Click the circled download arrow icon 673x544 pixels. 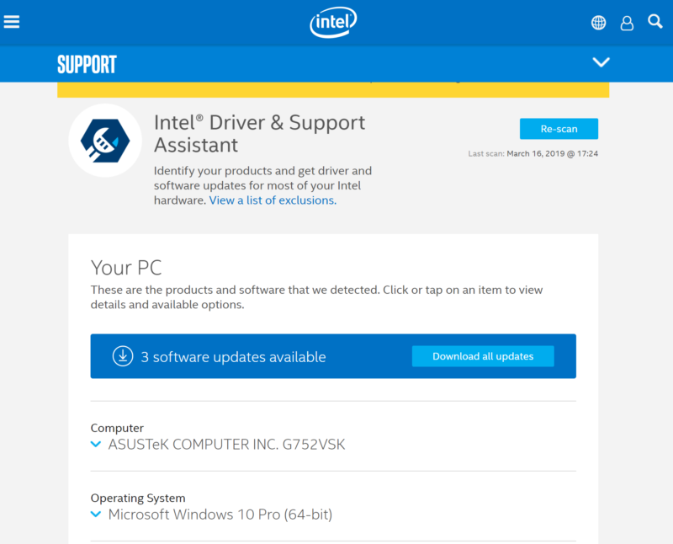tap(123, 356)
